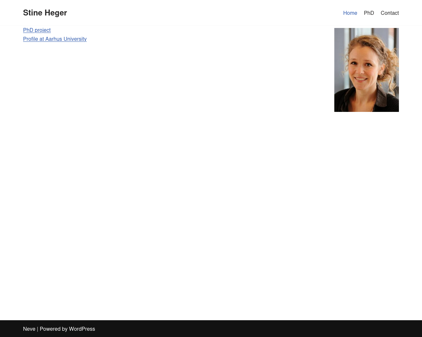Open the Neve theme footer link
This screenshot has width=422, height=337.
(x=29, y=329)
